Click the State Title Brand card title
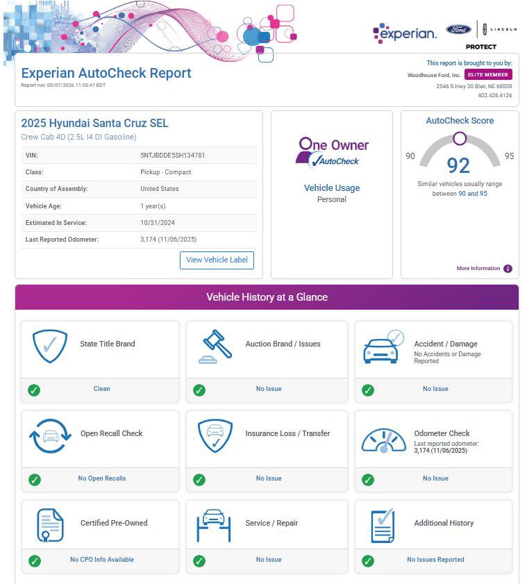This screenshot has width=527, height=584. click(107, 344)
